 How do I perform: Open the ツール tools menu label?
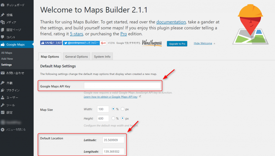click(10, 105)
